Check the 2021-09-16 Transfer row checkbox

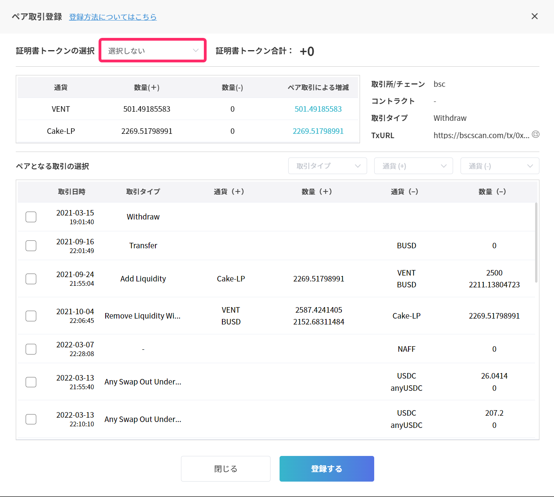point(31,246)
